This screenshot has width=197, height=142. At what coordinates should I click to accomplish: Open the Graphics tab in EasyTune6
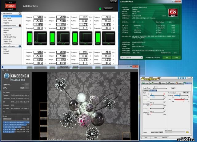pyautogui.click(x=171, y=83)
